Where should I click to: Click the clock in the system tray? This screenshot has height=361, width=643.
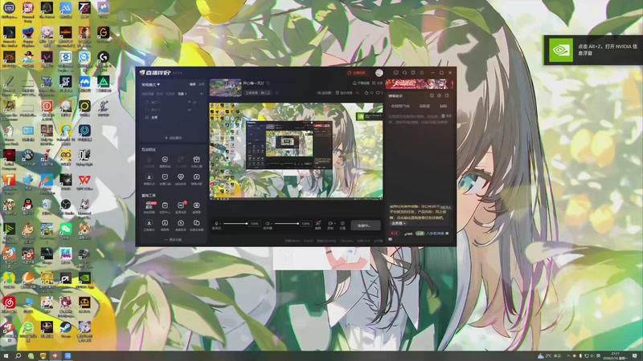616,355
